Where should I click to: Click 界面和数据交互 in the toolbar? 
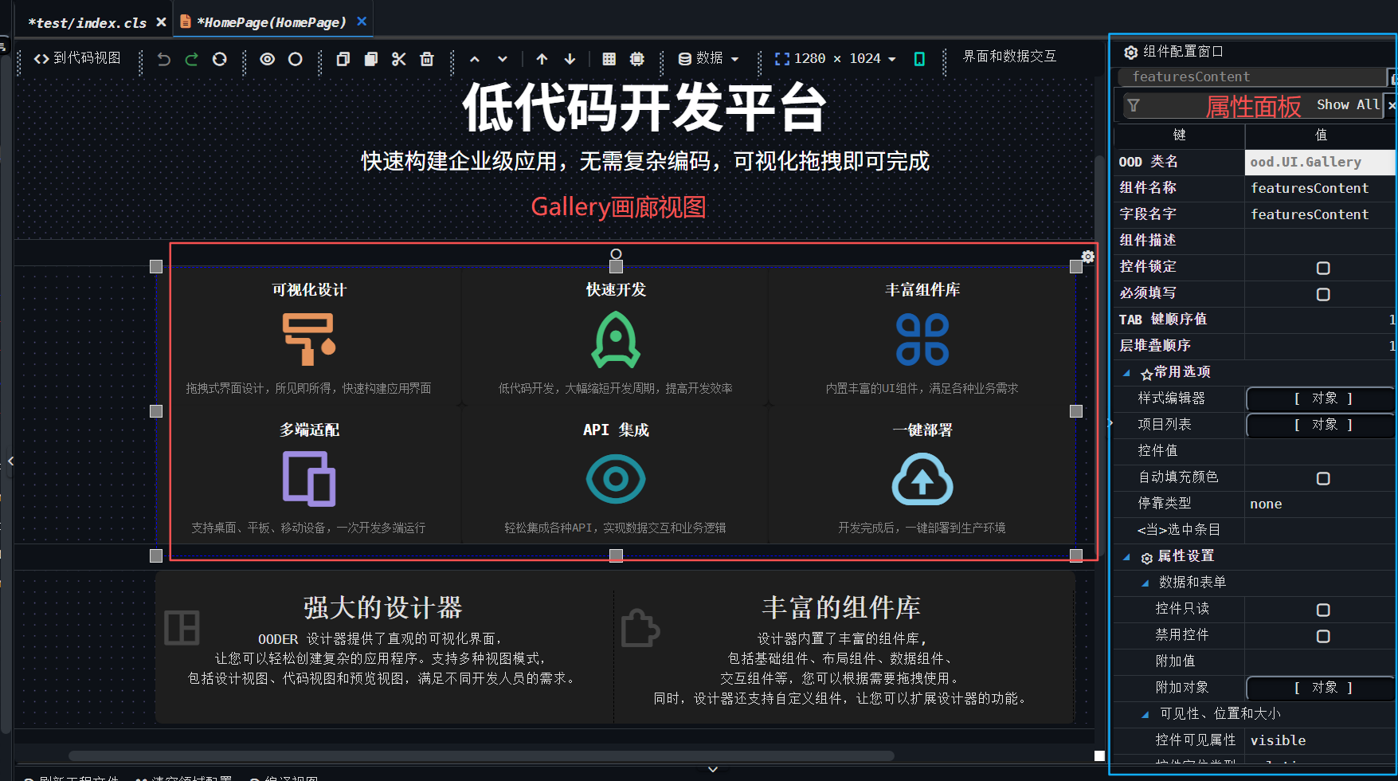click(x=1009, y=57)
